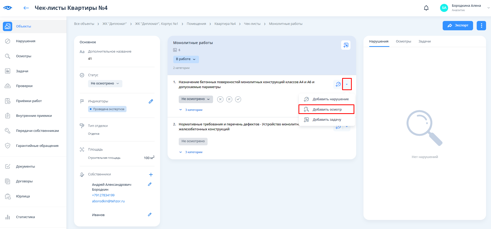Image resolution: width=491 pixels, height=229 pixels.
Task: Switch to the Осмотры tab
Action: (x=403, y=41)
